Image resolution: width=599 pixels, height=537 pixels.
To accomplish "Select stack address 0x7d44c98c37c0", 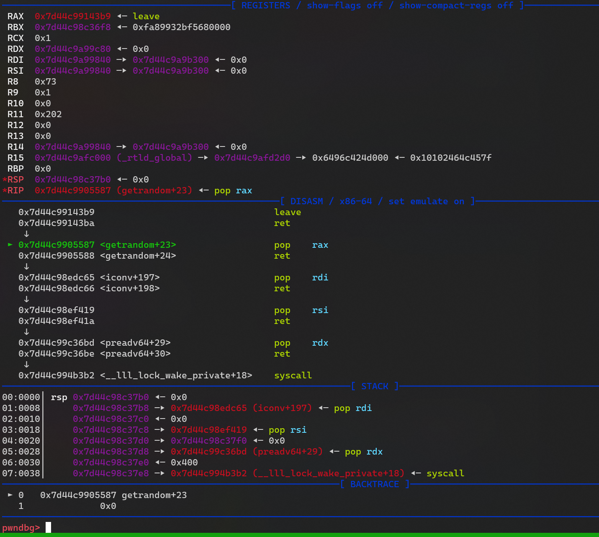I will coord(111,419).
